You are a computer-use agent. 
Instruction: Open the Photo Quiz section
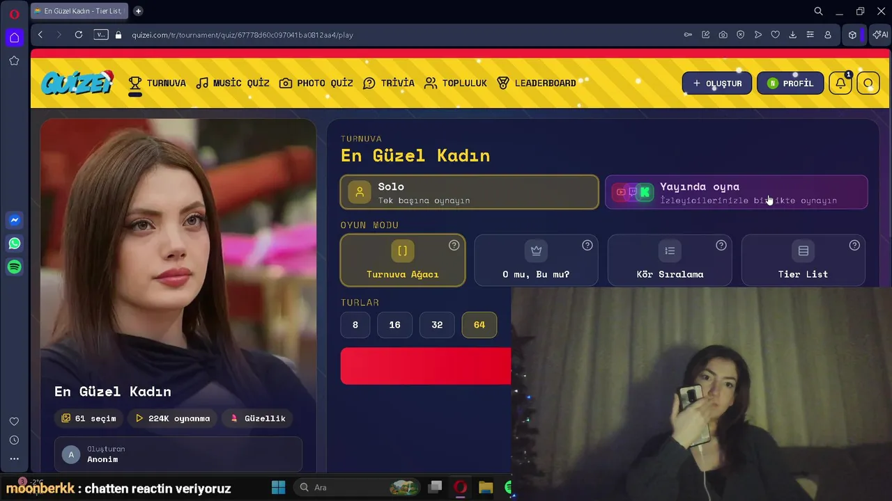pyautogui.click(x=316, y=83)
